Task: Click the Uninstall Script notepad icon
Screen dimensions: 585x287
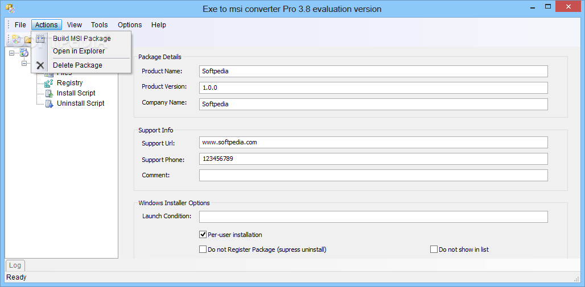Action: tap(49, 103)
